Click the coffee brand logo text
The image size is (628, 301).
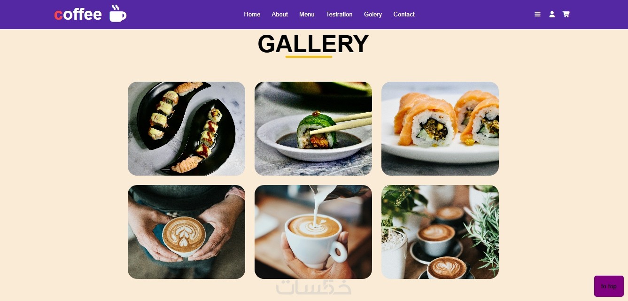point(78,15)
